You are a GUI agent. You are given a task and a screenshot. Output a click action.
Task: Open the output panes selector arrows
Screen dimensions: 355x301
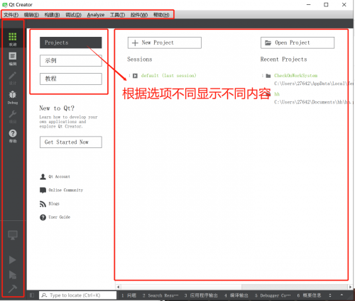[x=330, y=295]
